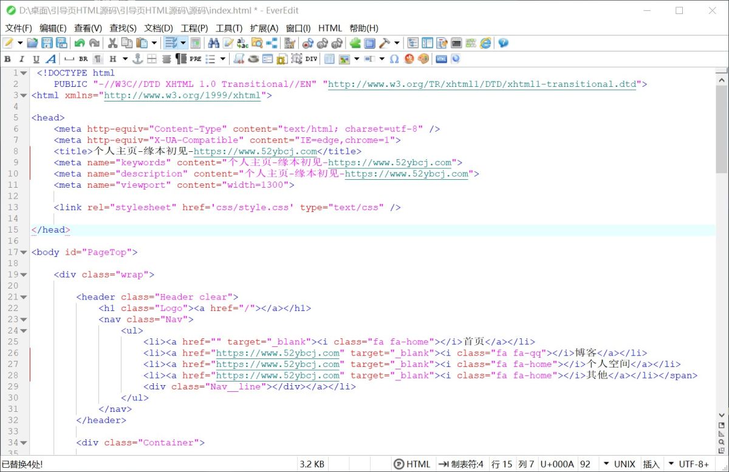Open the 编辑(E) menu

click(x=53, y=28)
